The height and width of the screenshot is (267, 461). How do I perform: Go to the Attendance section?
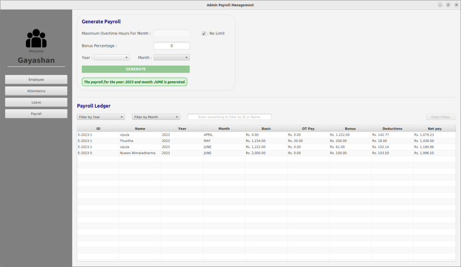(x=36, y=91)
